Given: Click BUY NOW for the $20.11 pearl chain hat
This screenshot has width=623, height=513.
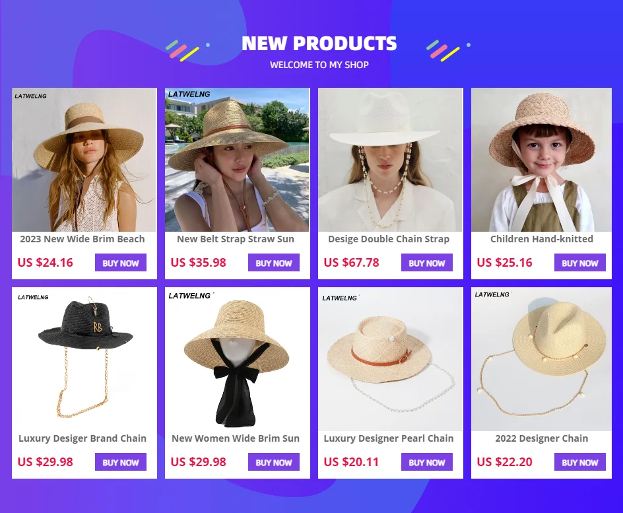Looking at the screenshot, I should (x=427, y=462).
